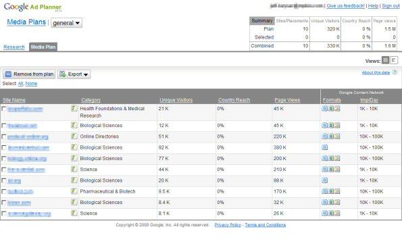Check the box for 8.1 K Science row
Screen dimensions: 402x248
click(x=4, y=214)
